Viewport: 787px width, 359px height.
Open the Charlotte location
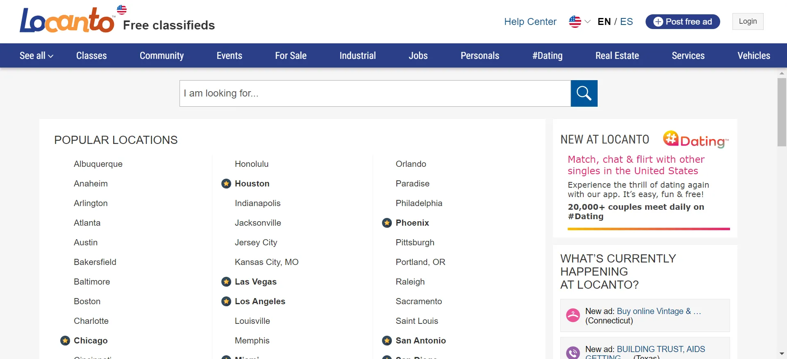(x=91, y=321)
